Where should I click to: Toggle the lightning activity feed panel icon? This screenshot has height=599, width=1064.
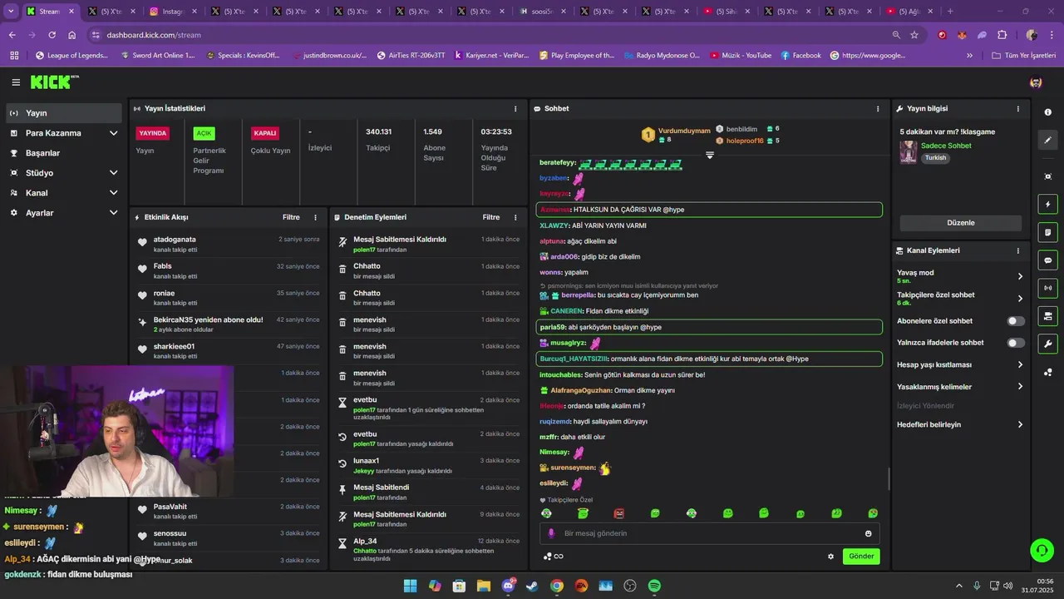1047,205
